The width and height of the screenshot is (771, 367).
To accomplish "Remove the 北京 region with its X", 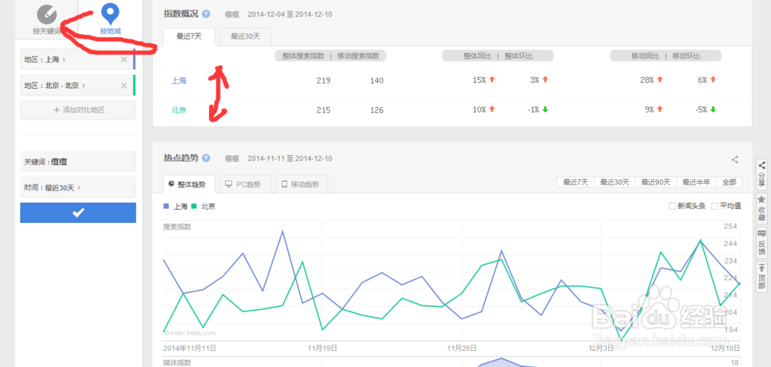I will tap(124, 86).
